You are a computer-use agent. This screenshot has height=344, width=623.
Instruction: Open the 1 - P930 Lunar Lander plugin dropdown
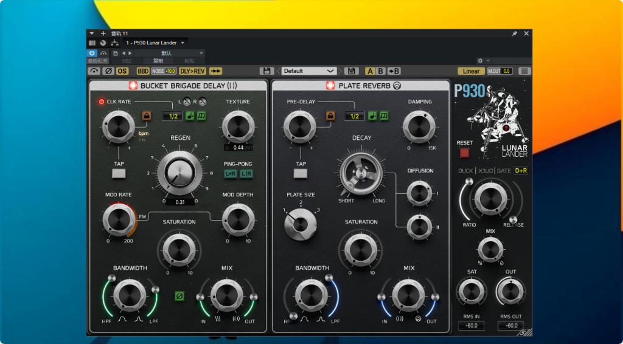tap(155, 43)
